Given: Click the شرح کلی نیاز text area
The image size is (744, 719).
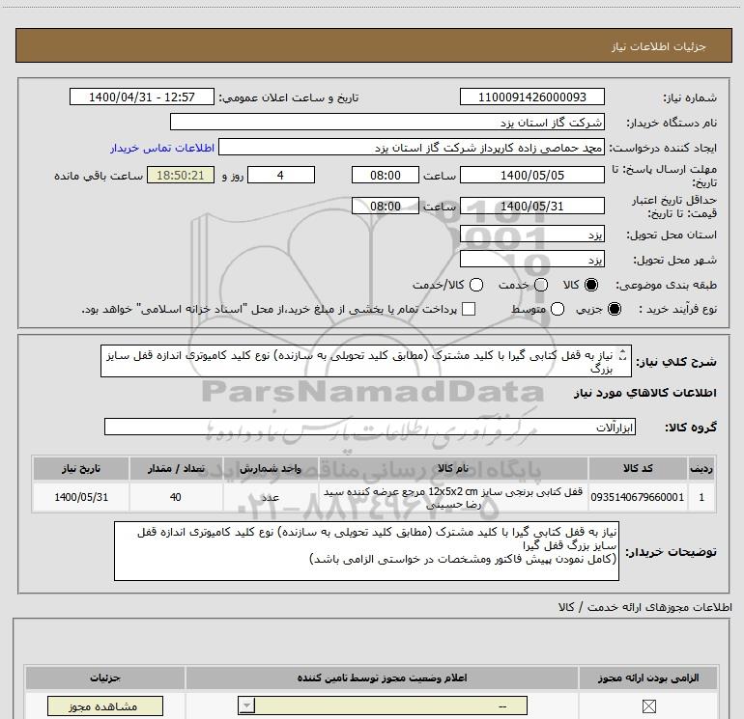Looking at the screenshot, I should tap(366, 361).
